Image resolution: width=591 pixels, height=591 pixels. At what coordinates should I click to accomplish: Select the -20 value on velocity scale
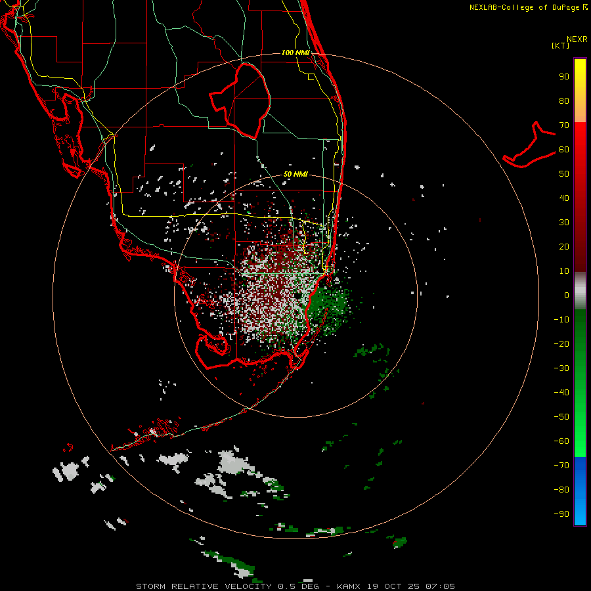pos(561,344)
